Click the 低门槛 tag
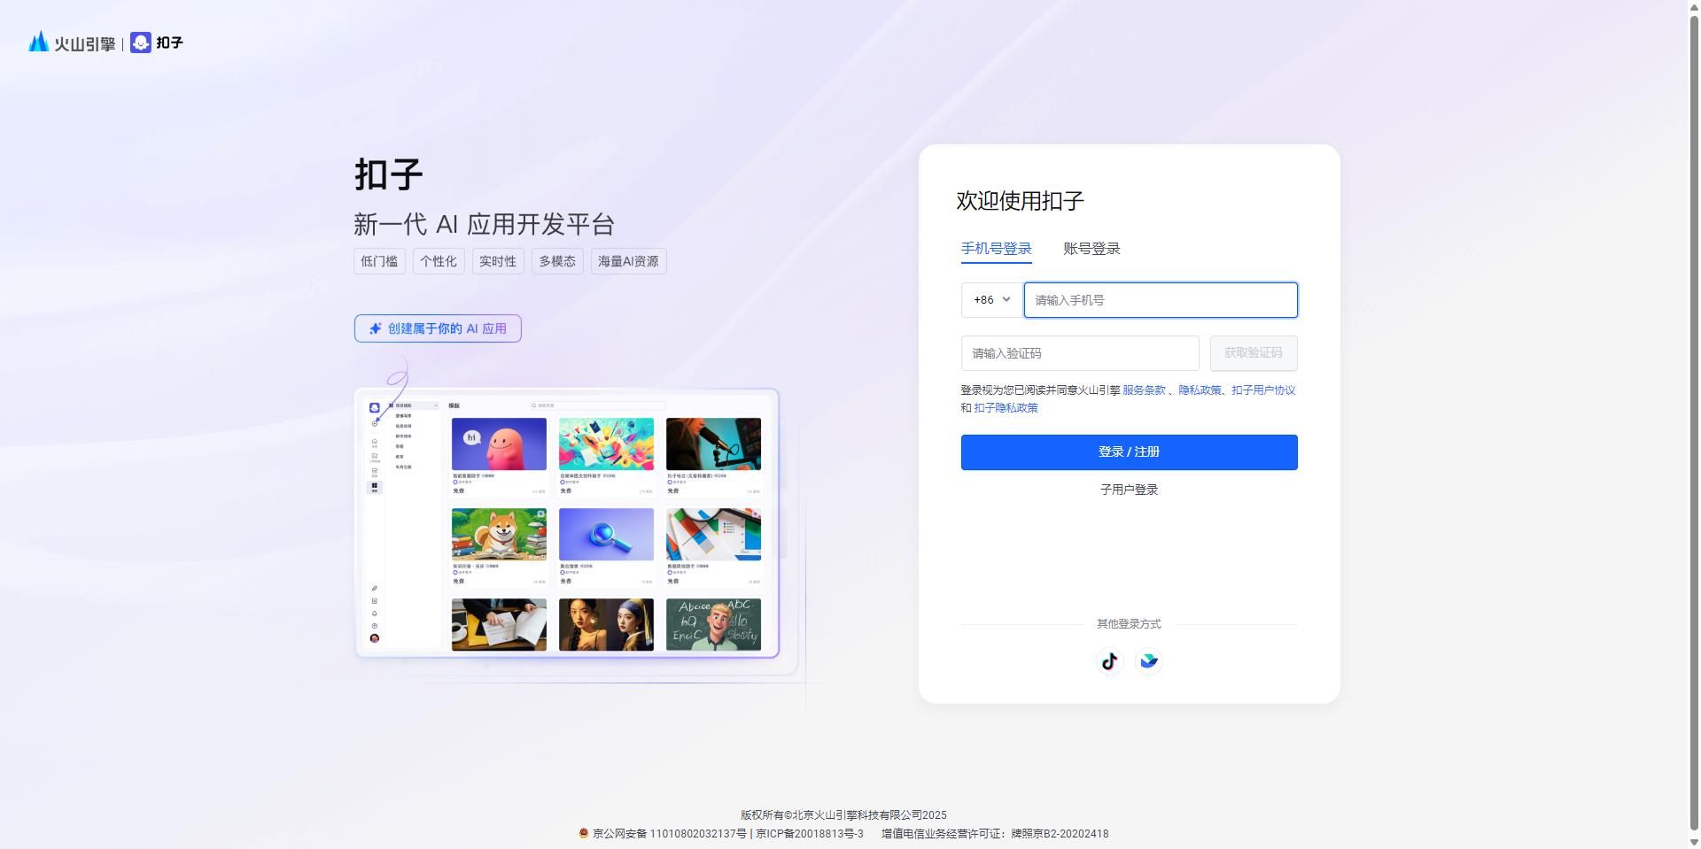 [x=379, y=261]
